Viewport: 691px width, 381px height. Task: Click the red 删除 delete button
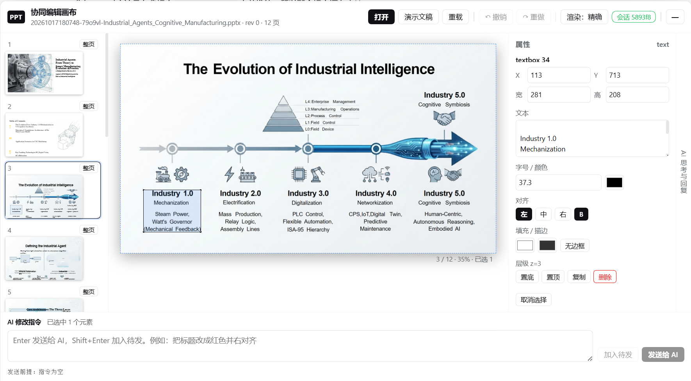[x=605, y=277]
